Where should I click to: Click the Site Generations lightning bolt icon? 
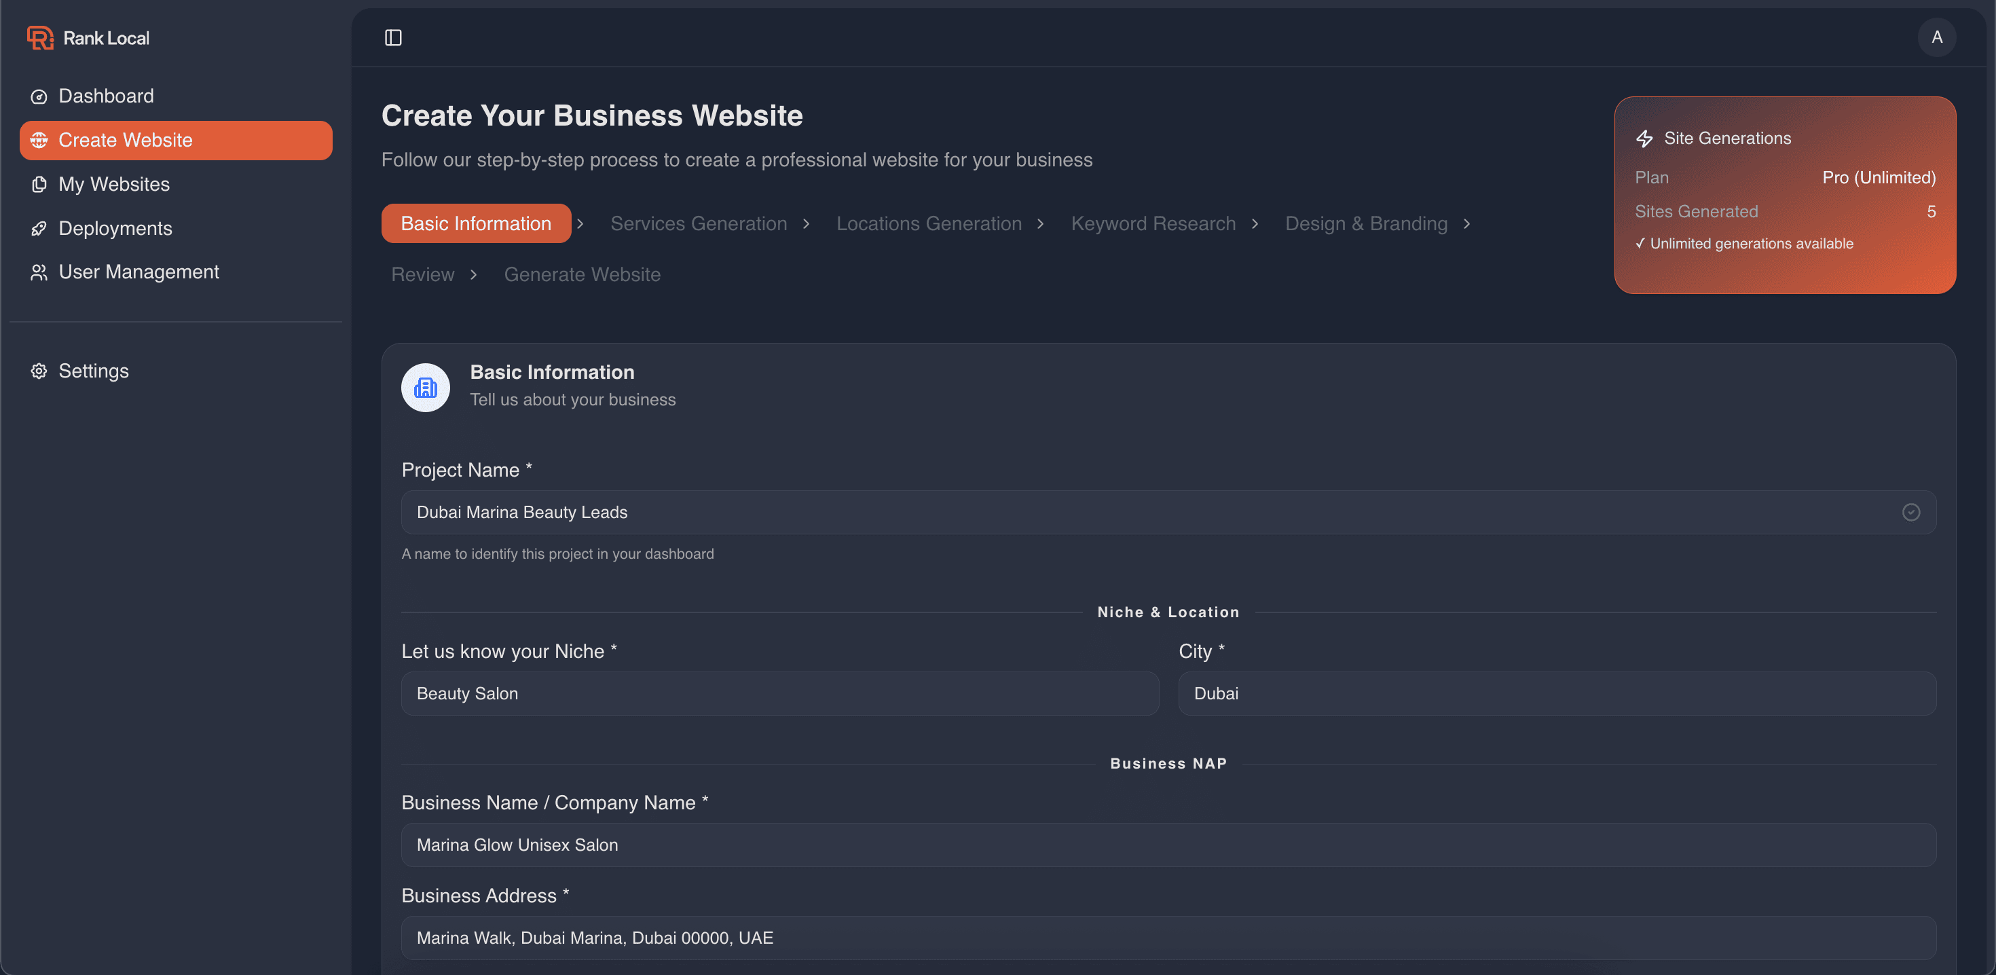(1644, 138)
